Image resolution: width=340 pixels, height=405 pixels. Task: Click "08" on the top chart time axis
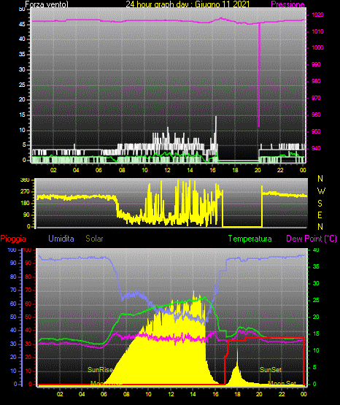122,170
